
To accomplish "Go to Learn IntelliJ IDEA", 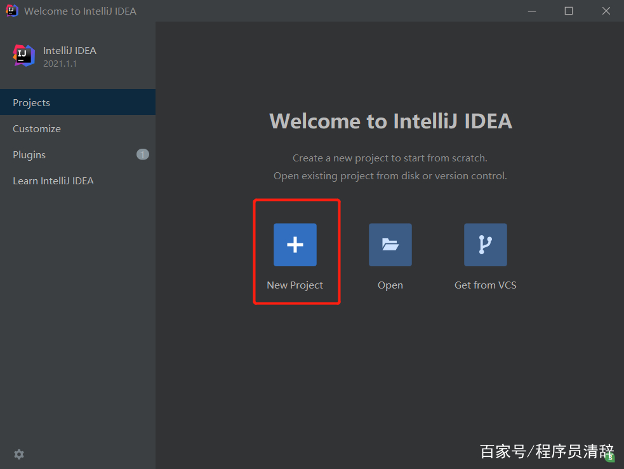I will (53, 180).
